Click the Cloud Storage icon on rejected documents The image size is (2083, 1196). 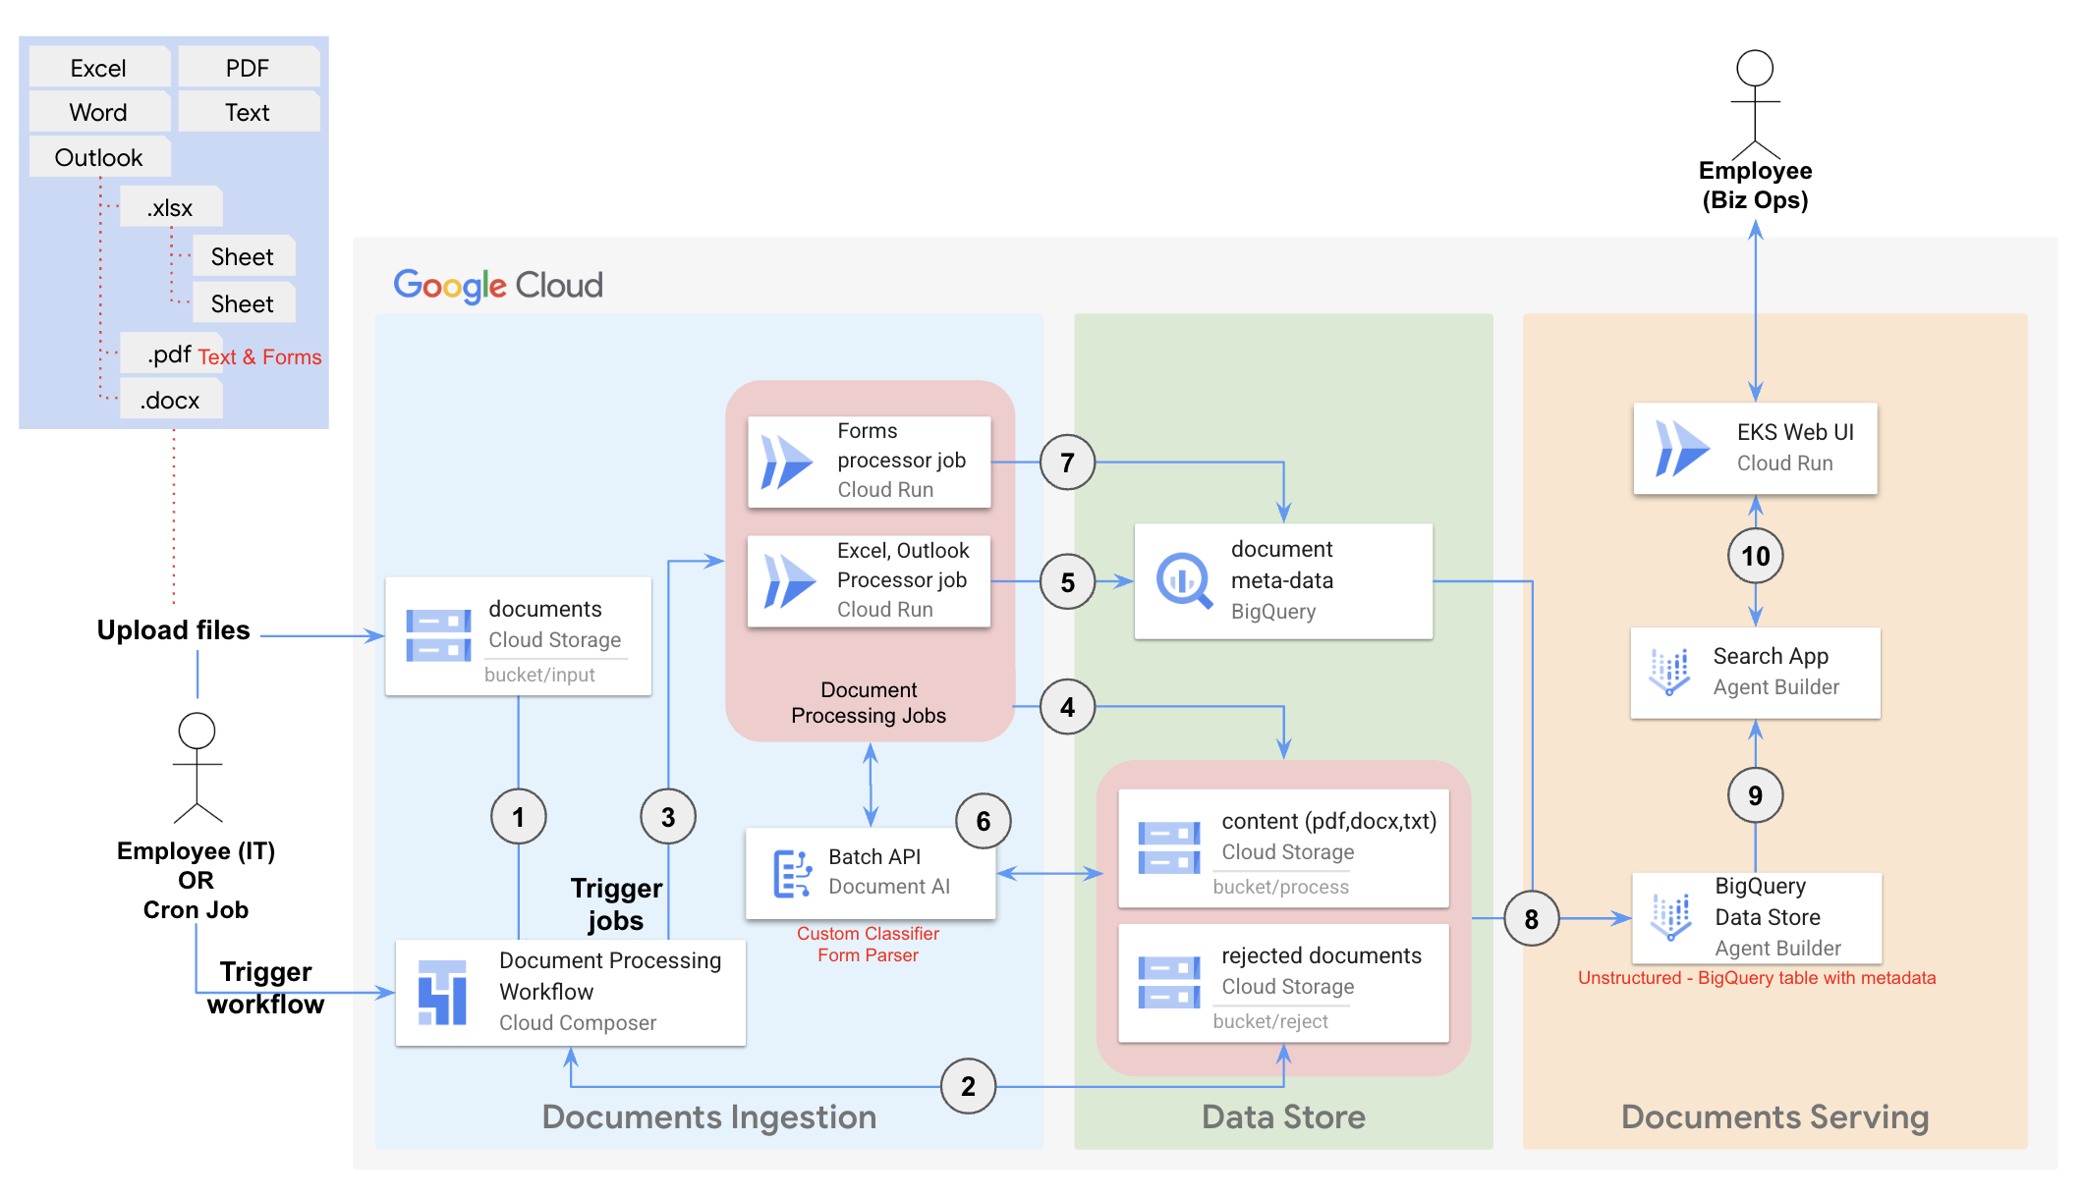[1169, 983]
